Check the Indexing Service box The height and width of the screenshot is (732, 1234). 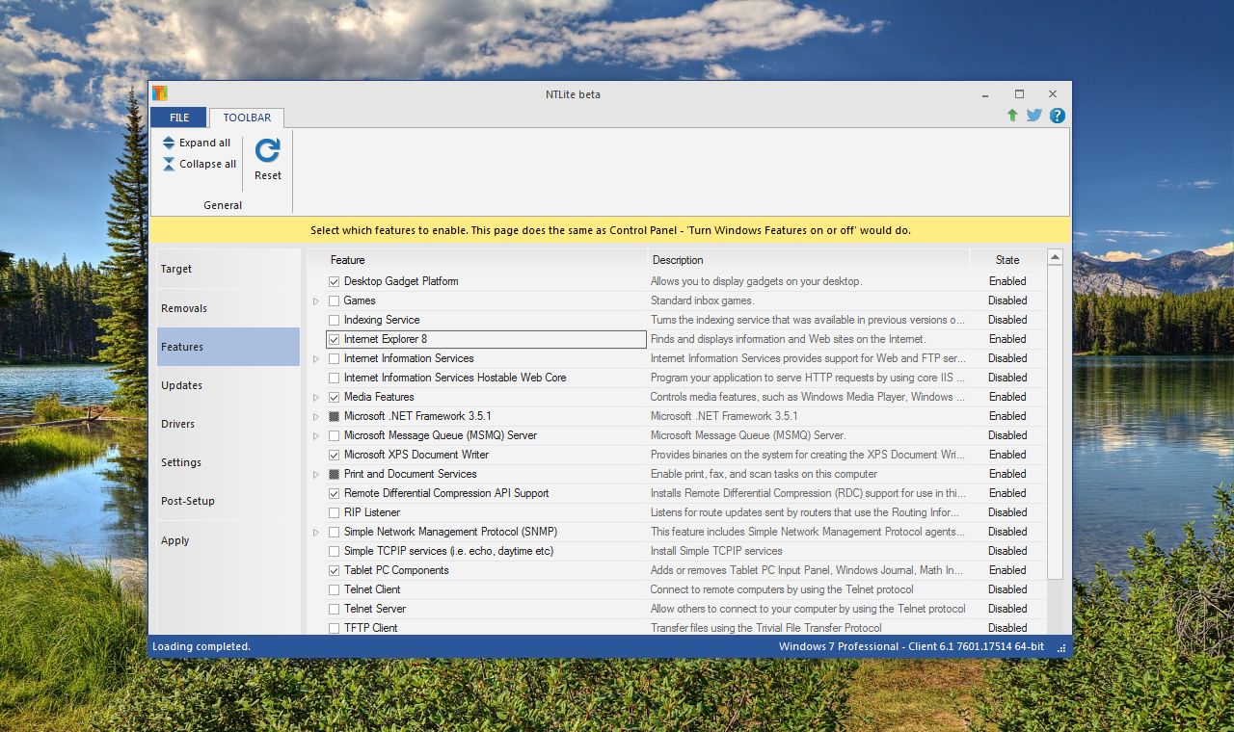(334, 320)
